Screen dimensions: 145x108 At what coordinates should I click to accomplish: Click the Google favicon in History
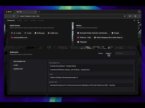pyautogui.click(x=112, y=33)
